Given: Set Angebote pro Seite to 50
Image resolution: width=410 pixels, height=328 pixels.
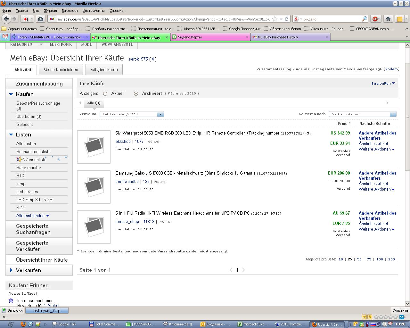Looking at the screenshot, I should [x=359, y=259].
